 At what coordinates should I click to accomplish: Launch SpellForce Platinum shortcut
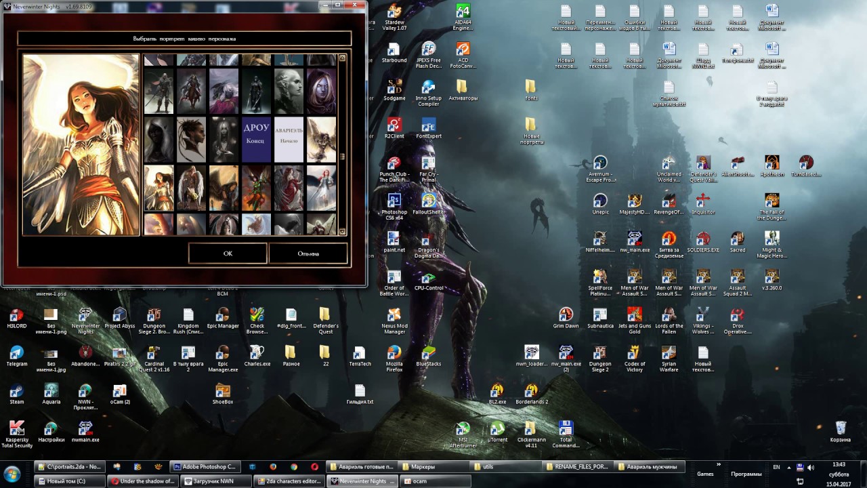(x=600, y=283)
